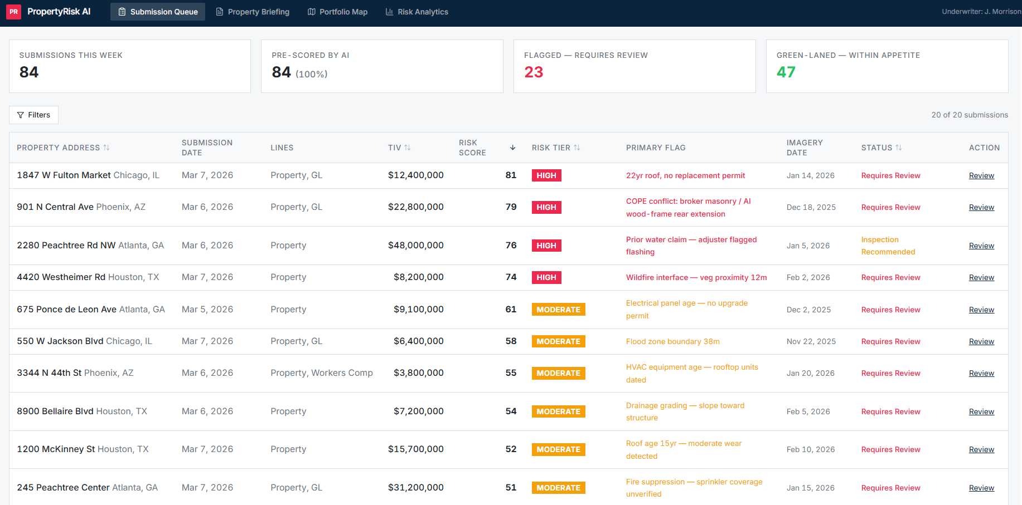Viewport: 1022px width, 505px height.
Task: Open the Submission Queue tab
Action: coord(158,12)
